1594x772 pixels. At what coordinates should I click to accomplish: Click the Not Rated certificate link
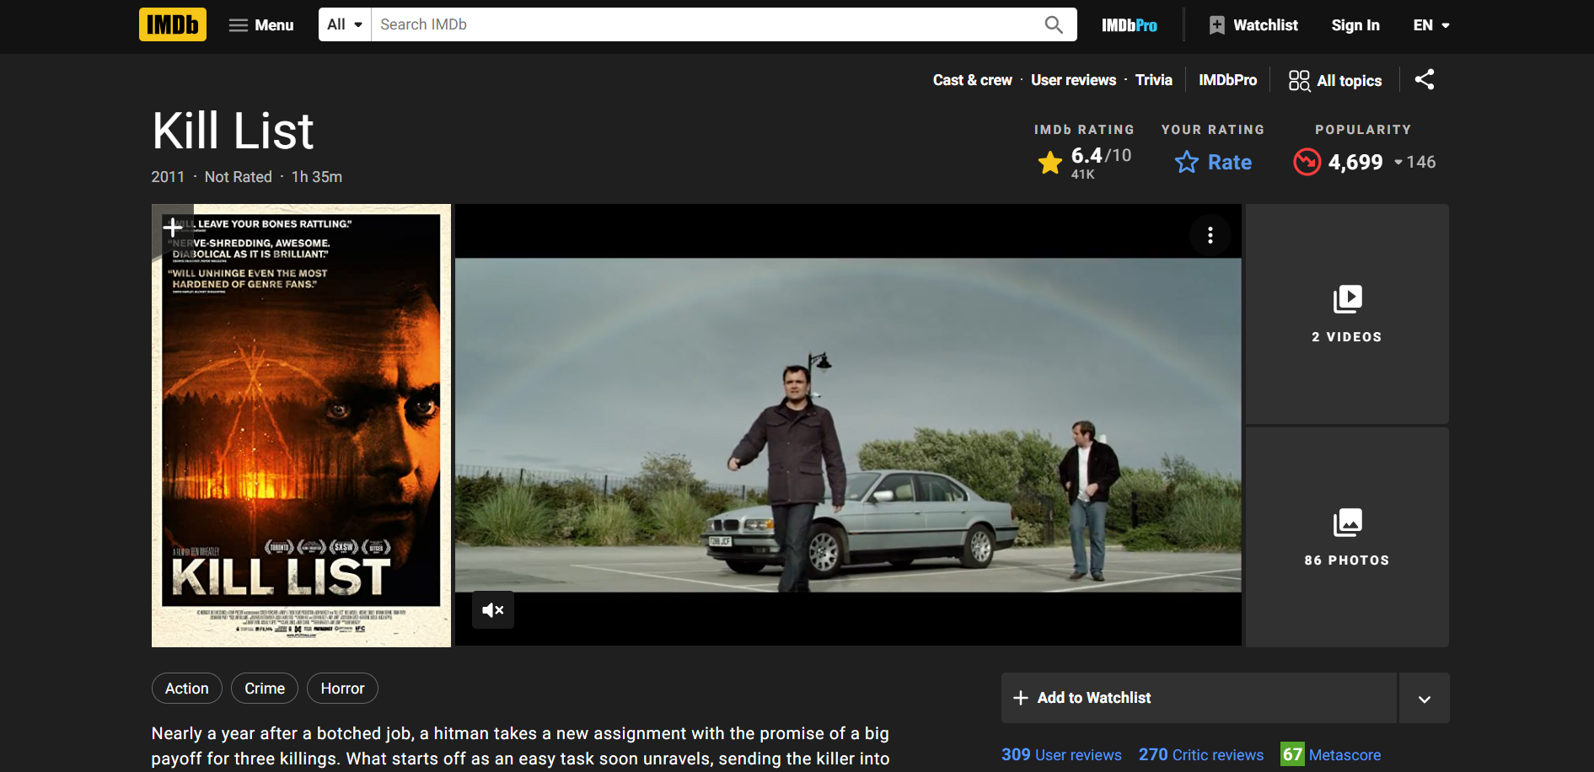tap(239, 177)
